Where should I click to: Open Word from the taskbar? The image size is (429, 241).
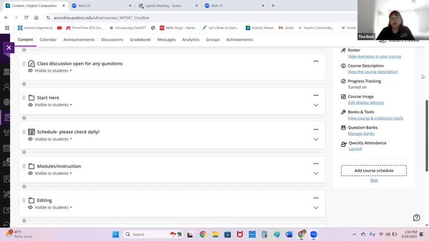tap(289, 235)
